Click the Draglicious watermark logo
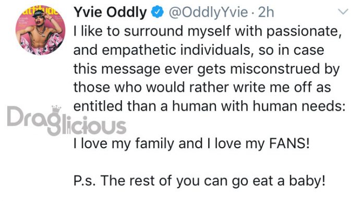Image resolution: width=363 pixels, height=201 pixels. (x=67, y=121)
